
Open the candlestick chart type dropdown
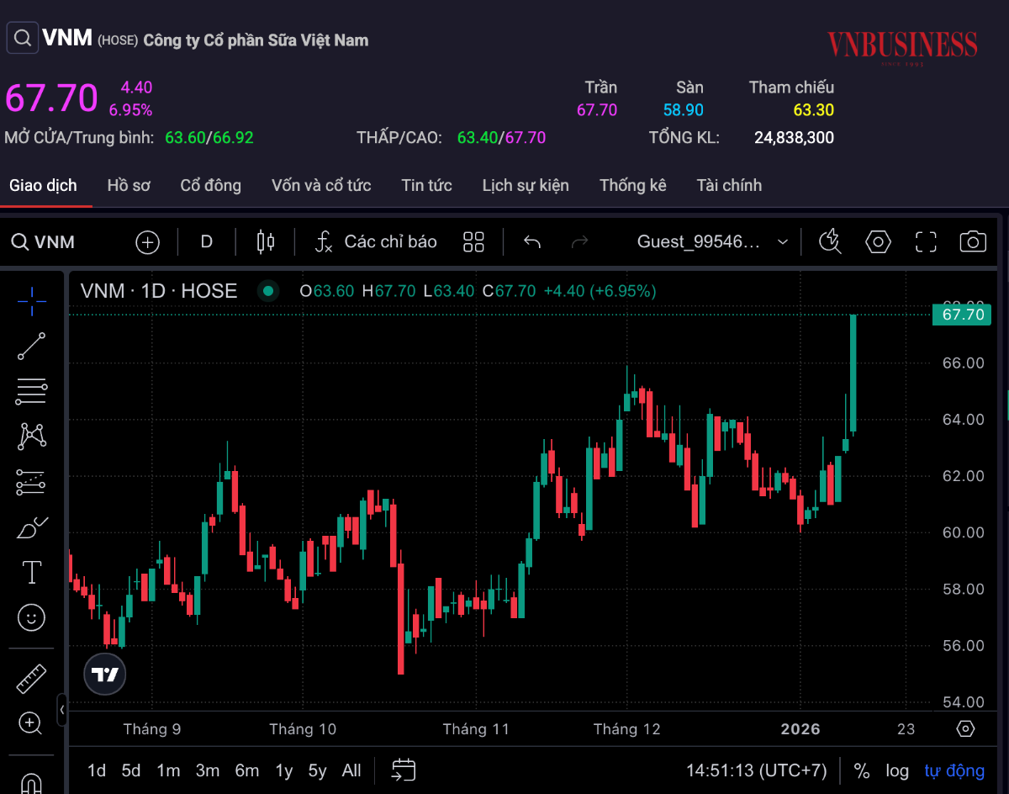click(x=266, y=242)
